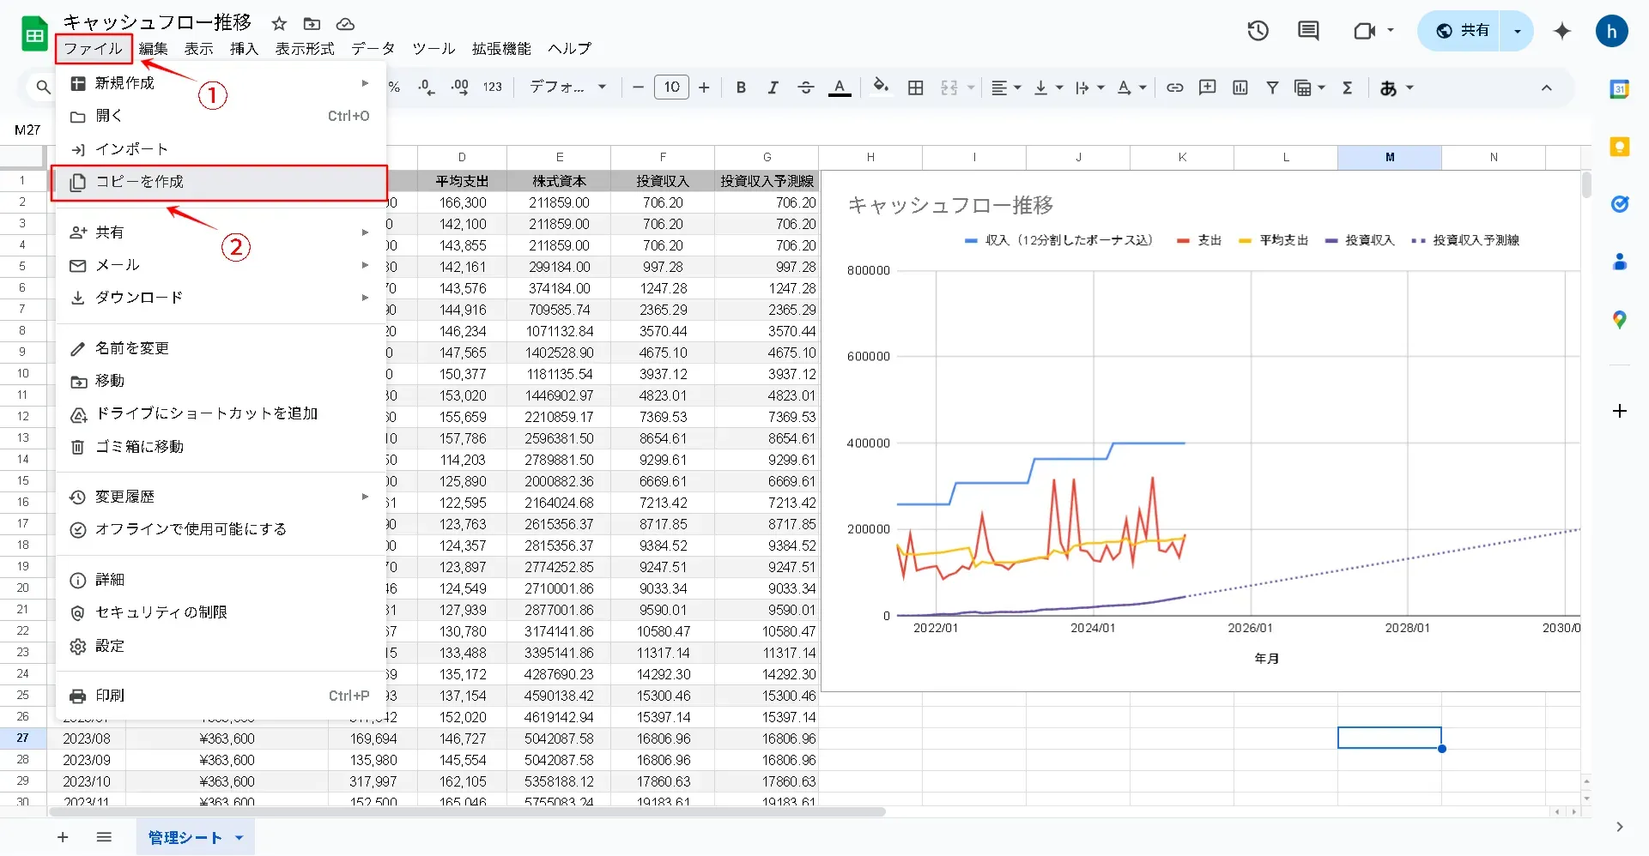Check cloud save status icon

[345, 24]
